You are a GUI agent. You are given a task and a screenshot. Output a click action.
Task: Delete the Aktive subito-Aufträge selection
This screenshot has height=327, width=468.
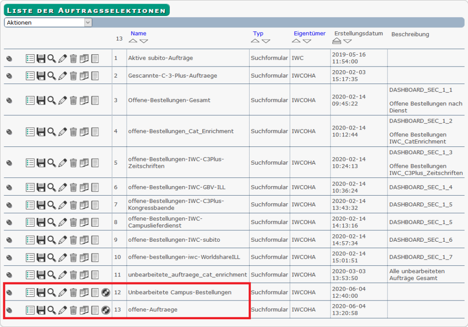[x=74, y=58]
